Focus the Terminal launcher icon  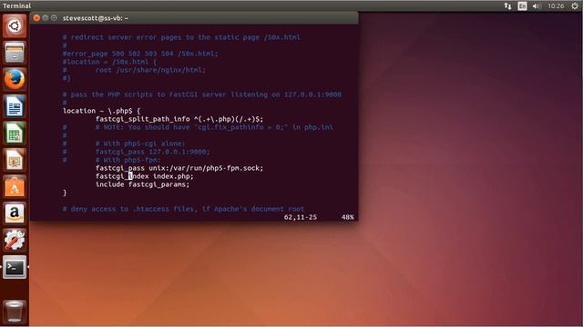pos(15,266)
